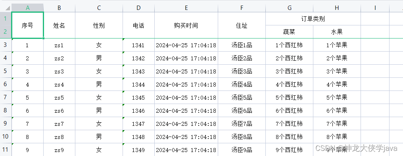Select phone cell 1348
This screenshot has width=403, height=156.
point(138,137)
